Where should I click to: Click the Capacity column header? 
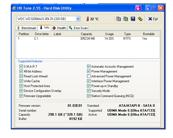pyautogui.click(x=86, y=34)
